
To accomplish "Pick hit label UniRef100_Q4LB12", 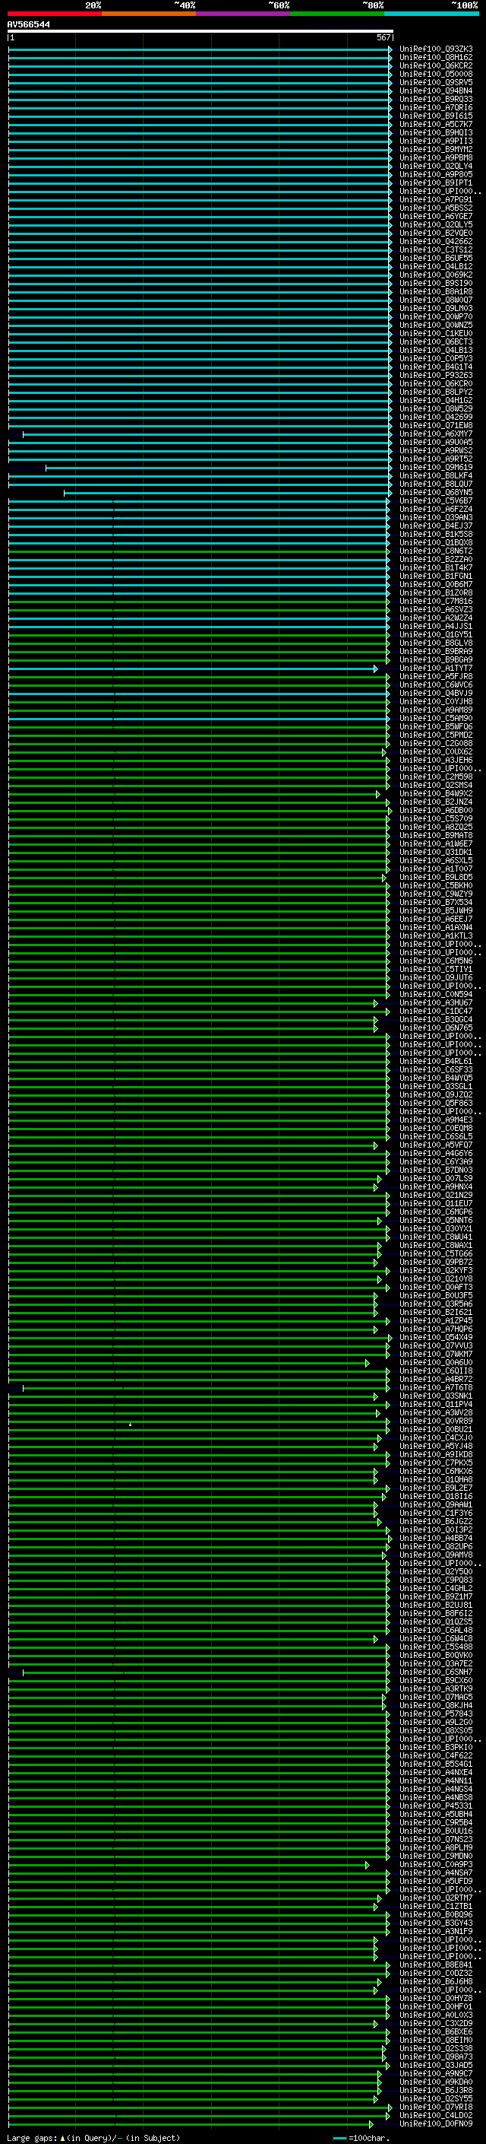I will 436,266.
